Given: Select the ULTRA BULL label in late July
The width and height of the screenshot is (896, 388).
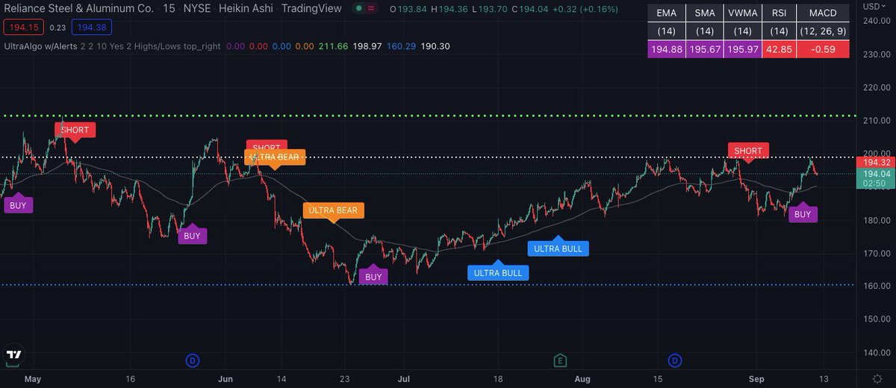Looking at the screenshot, I should [559, 248].
